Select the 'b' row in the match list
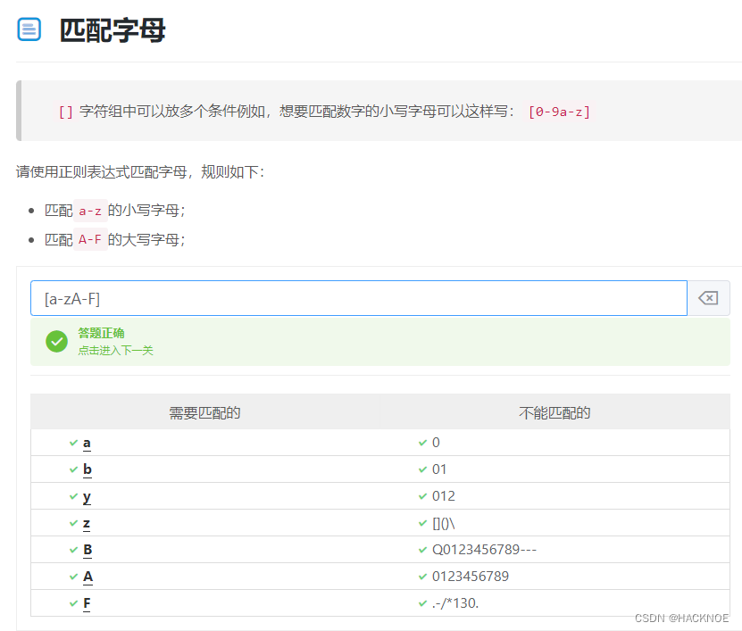This screenshot has width=742, height=631. pyautogui.click(x=205, y=469)
